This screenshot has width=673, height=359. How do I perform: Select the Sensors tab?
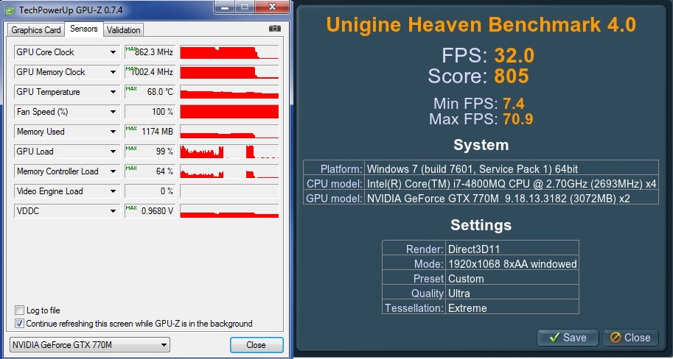tap(84, 29)
